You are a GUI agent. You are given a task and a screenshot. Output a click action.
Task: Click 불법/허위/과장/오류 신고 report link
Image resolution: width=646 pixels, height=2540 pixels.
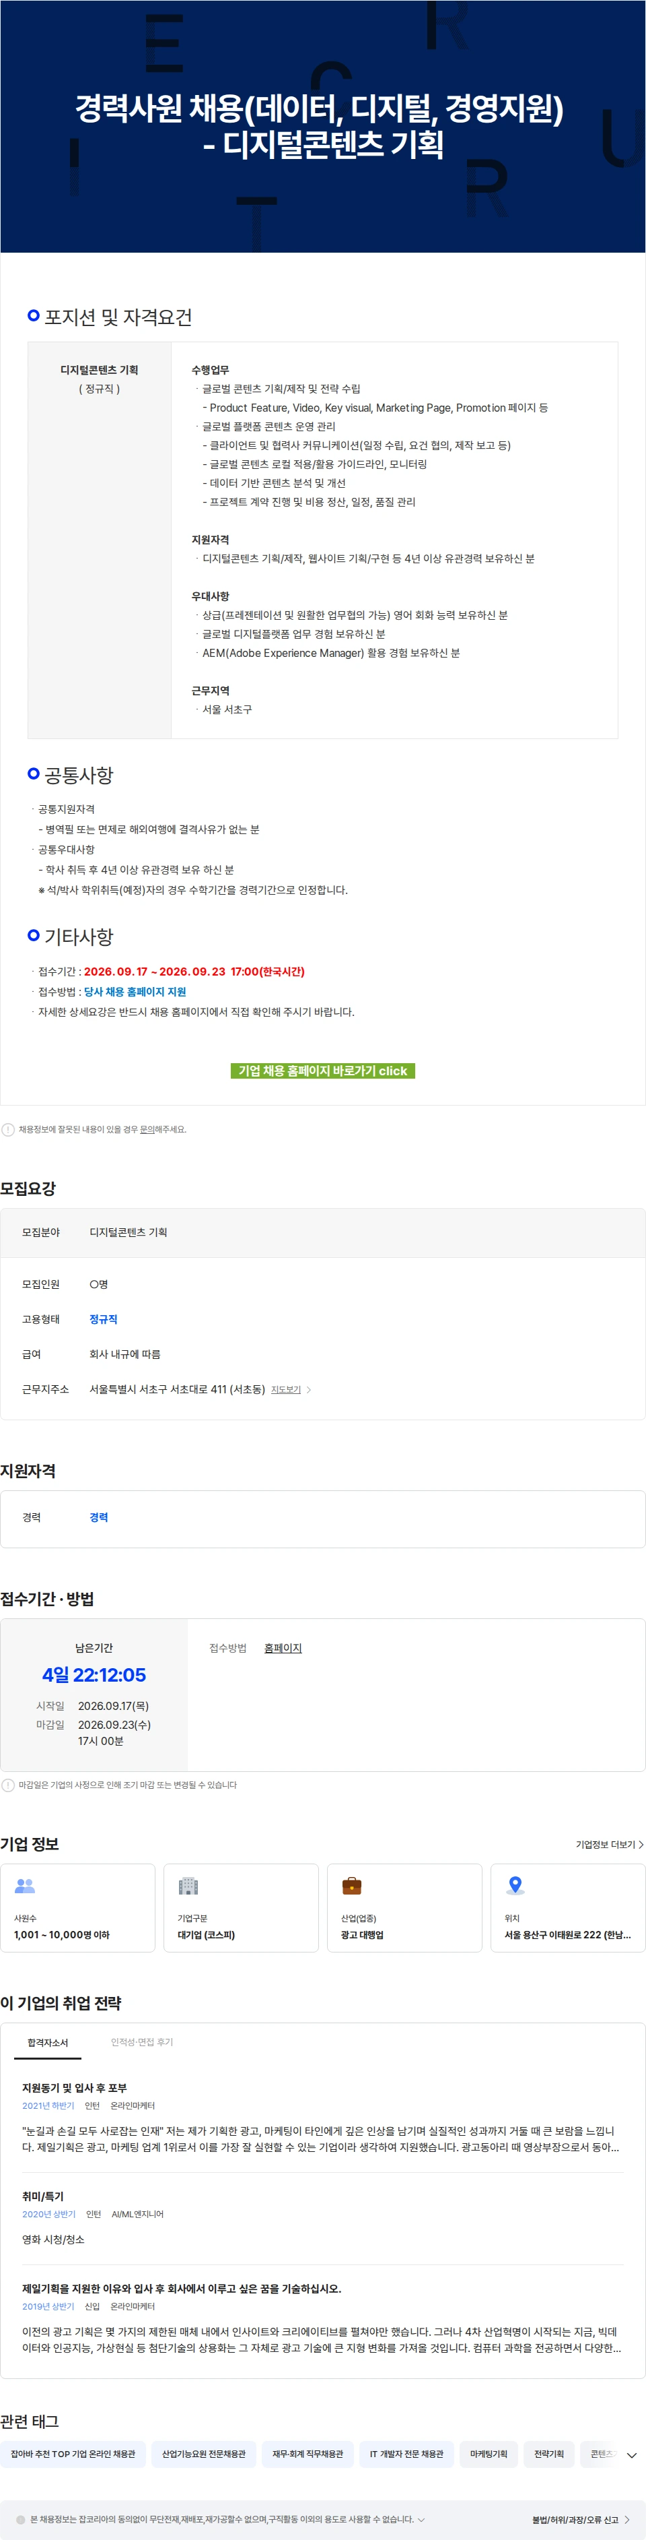[575, 2519]
